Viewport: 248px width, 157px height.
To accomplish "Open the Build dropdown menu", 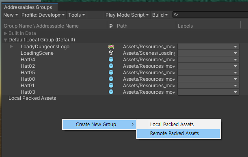I will point(160,15).
